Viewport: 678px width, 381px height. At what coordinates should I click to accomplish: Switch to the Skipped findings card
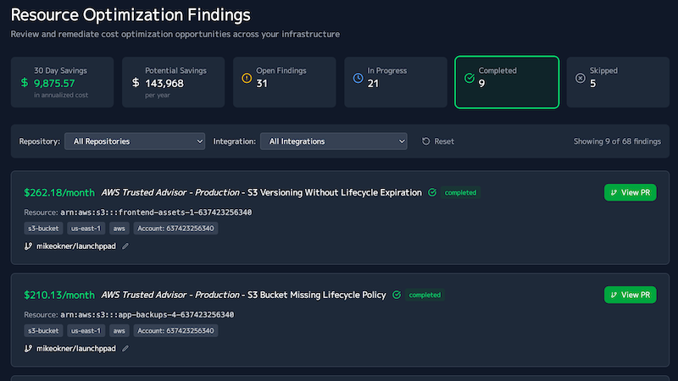pyautogui.click(x=617, y=82)
